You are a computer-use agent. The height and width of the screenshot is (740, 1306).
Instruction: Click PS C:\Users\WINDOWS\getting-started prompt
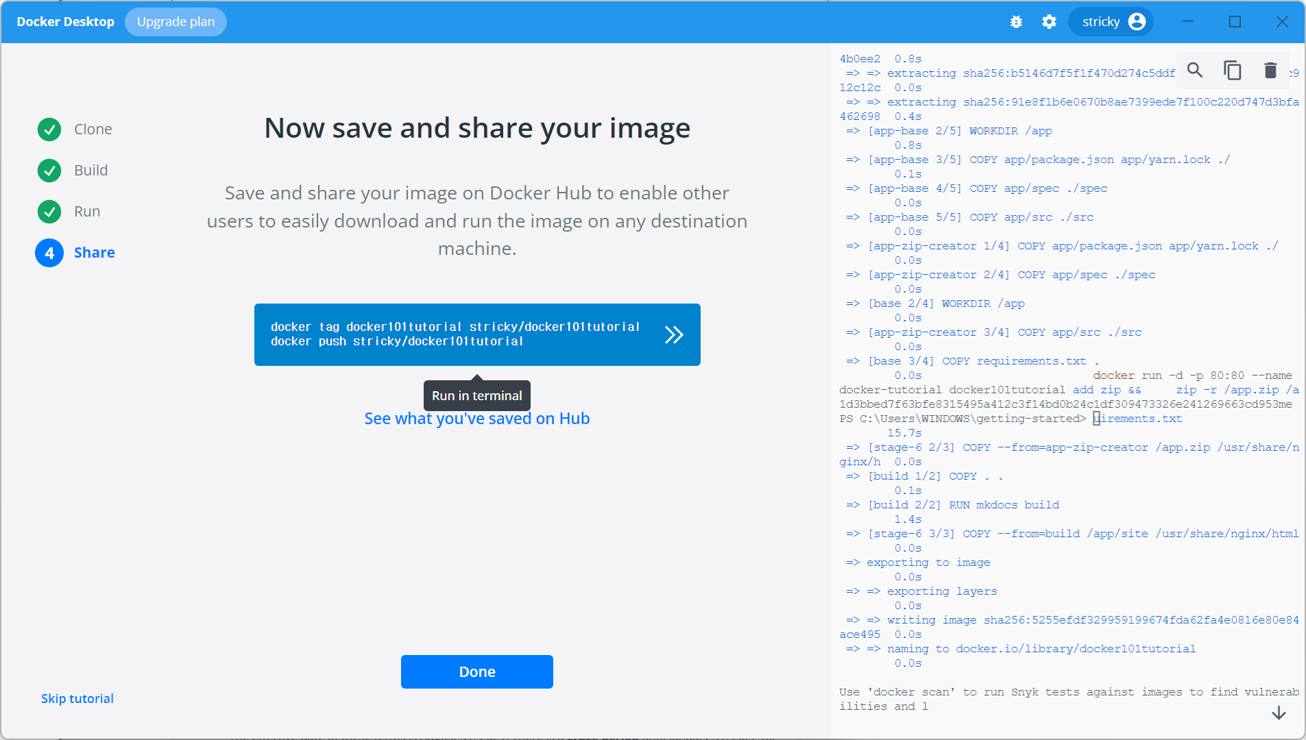963,419
